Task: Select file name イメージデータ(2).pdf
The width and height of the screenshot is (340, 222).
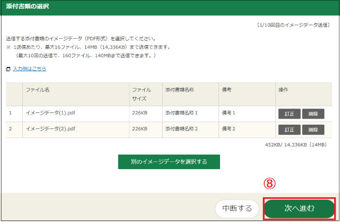Action: (50, 129)
